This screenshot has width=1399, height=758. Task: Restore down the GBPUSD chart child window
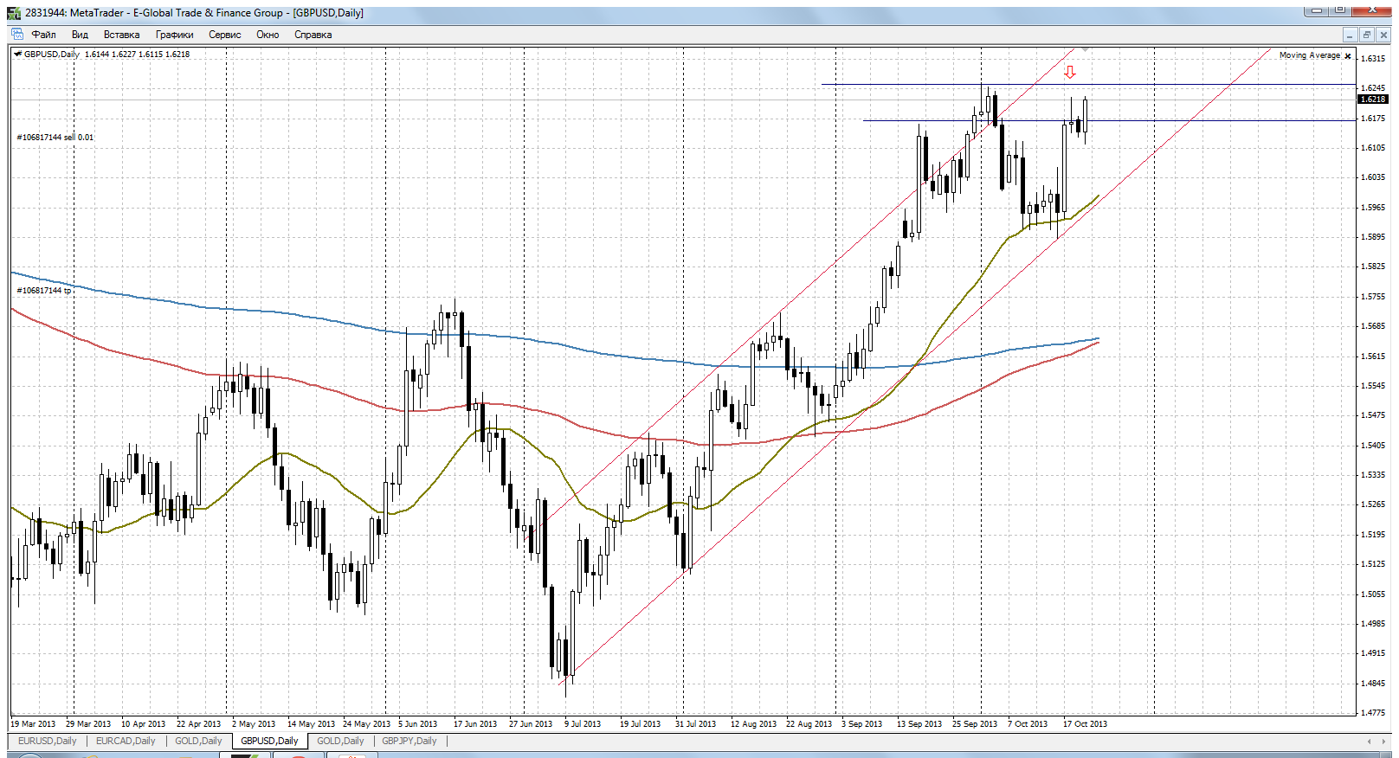1367,35
